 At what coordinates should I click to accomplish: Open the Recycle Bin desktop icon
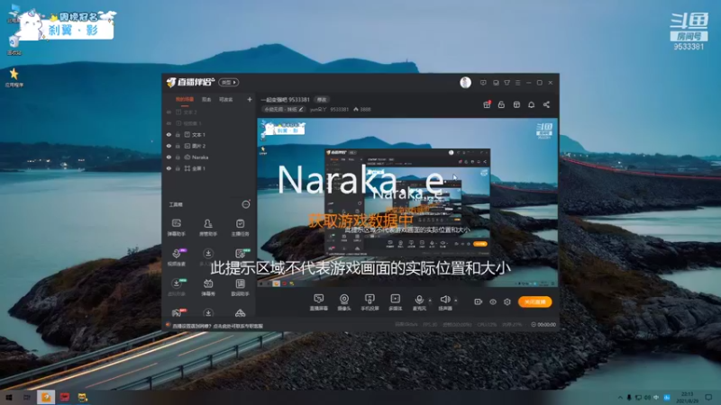pos(14,46)
